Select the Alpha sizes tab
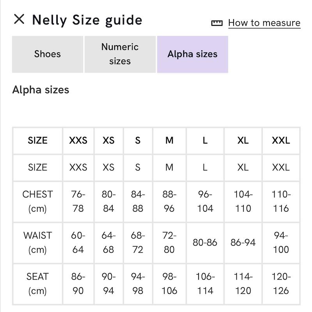 click(192, 54)
